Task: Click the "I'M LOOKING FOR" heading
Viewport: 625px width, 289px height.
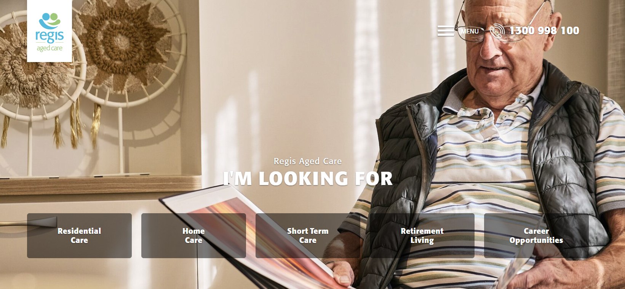Action: pos(308,179)
